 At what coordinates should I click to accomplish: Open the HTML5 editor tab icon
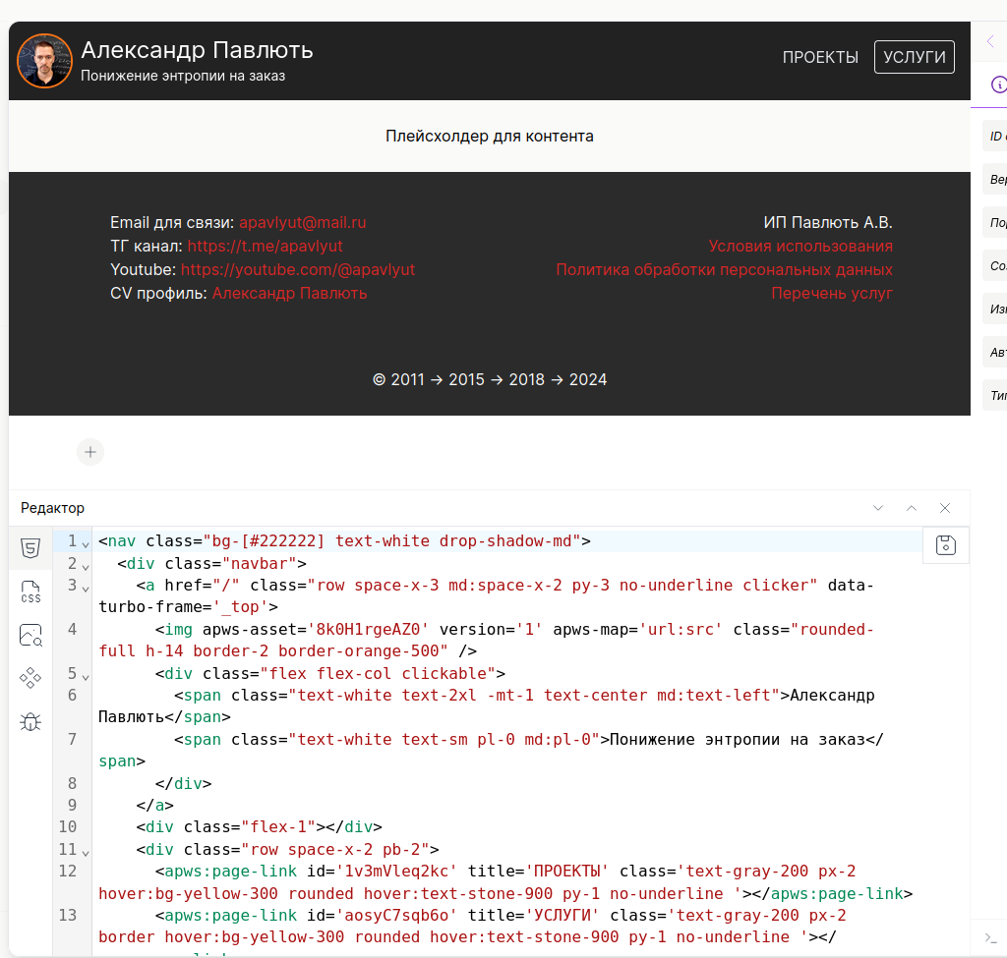30,548
